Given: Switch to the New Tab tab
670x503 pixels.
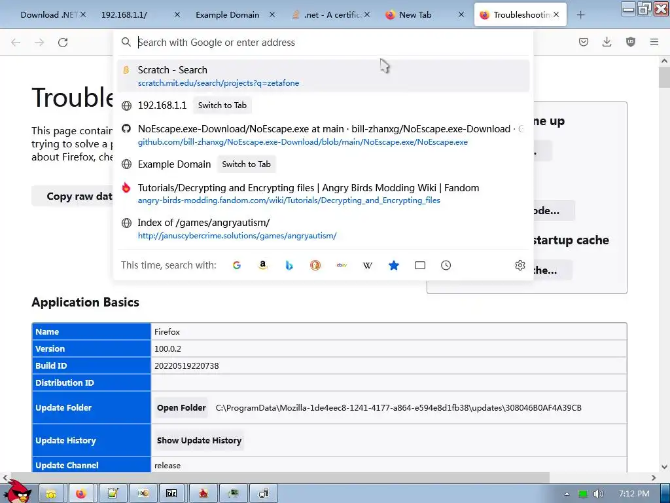Looking at the screenshot, I should [x=425, y=14].
